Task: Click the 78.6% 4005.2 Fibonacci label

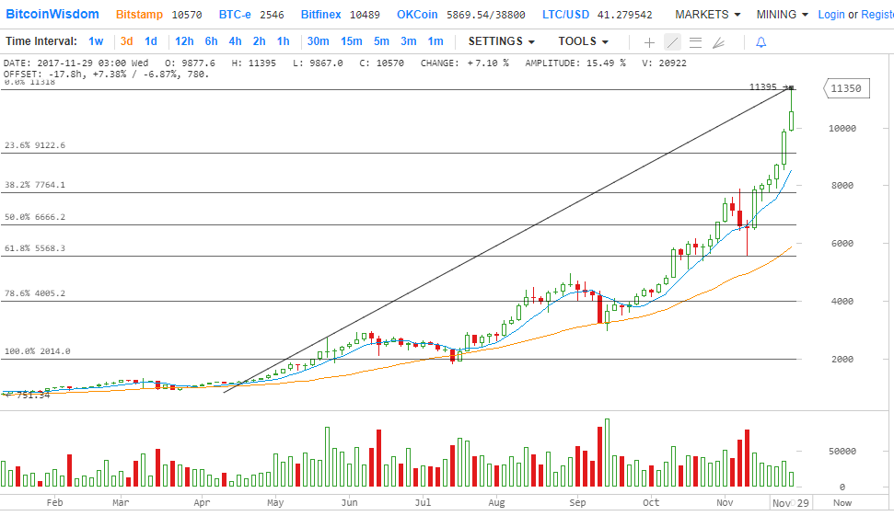Action: pos(35,293)
